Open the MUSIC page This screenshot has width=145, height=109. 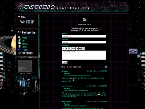coord(25,44)
